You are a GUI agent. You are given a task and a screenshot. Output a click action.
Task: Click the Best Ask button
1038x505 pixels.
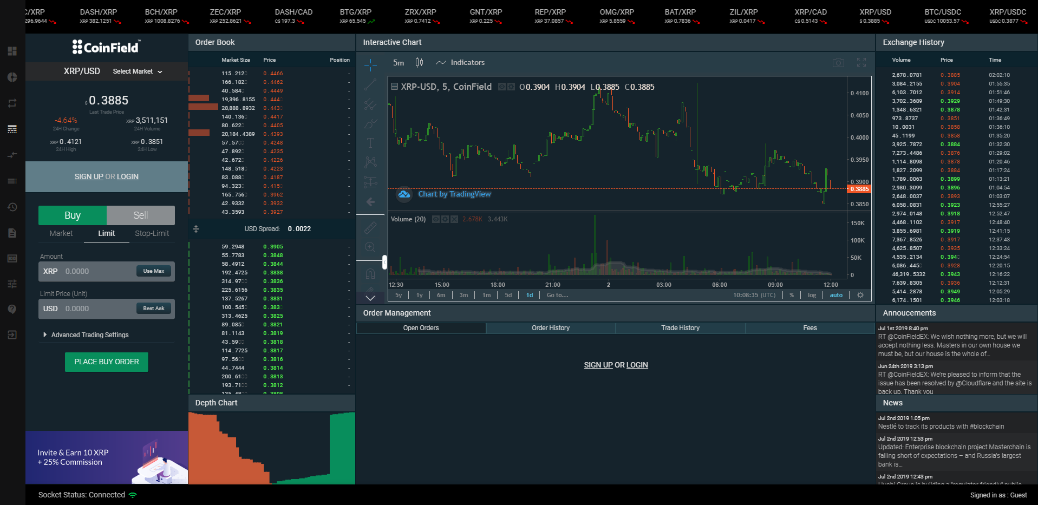pyautogui.click(x=154, y=309)
